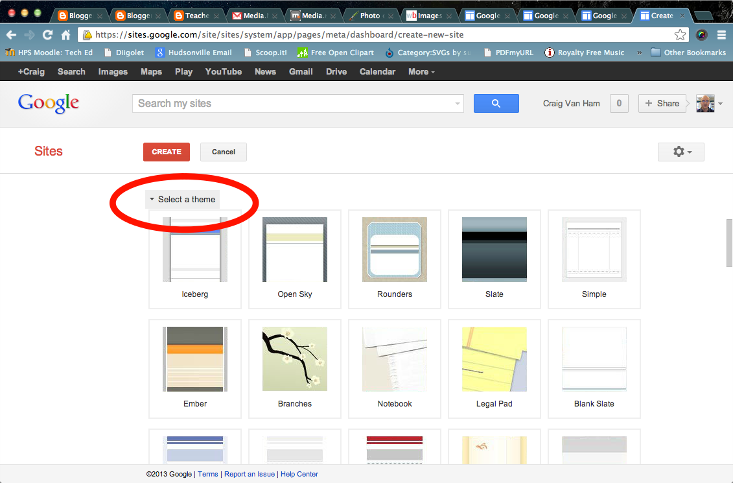Image resolution: width=733 pixels, height=483 pixels.
Task: Open Drive from the Google bar
Action: [x=336, y=71]
